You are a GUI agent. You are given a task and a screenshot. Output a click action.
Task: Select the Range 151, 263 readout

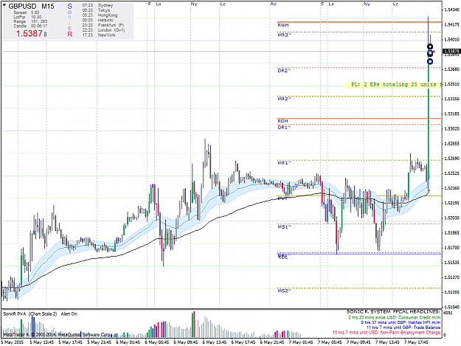pos(30,21)
